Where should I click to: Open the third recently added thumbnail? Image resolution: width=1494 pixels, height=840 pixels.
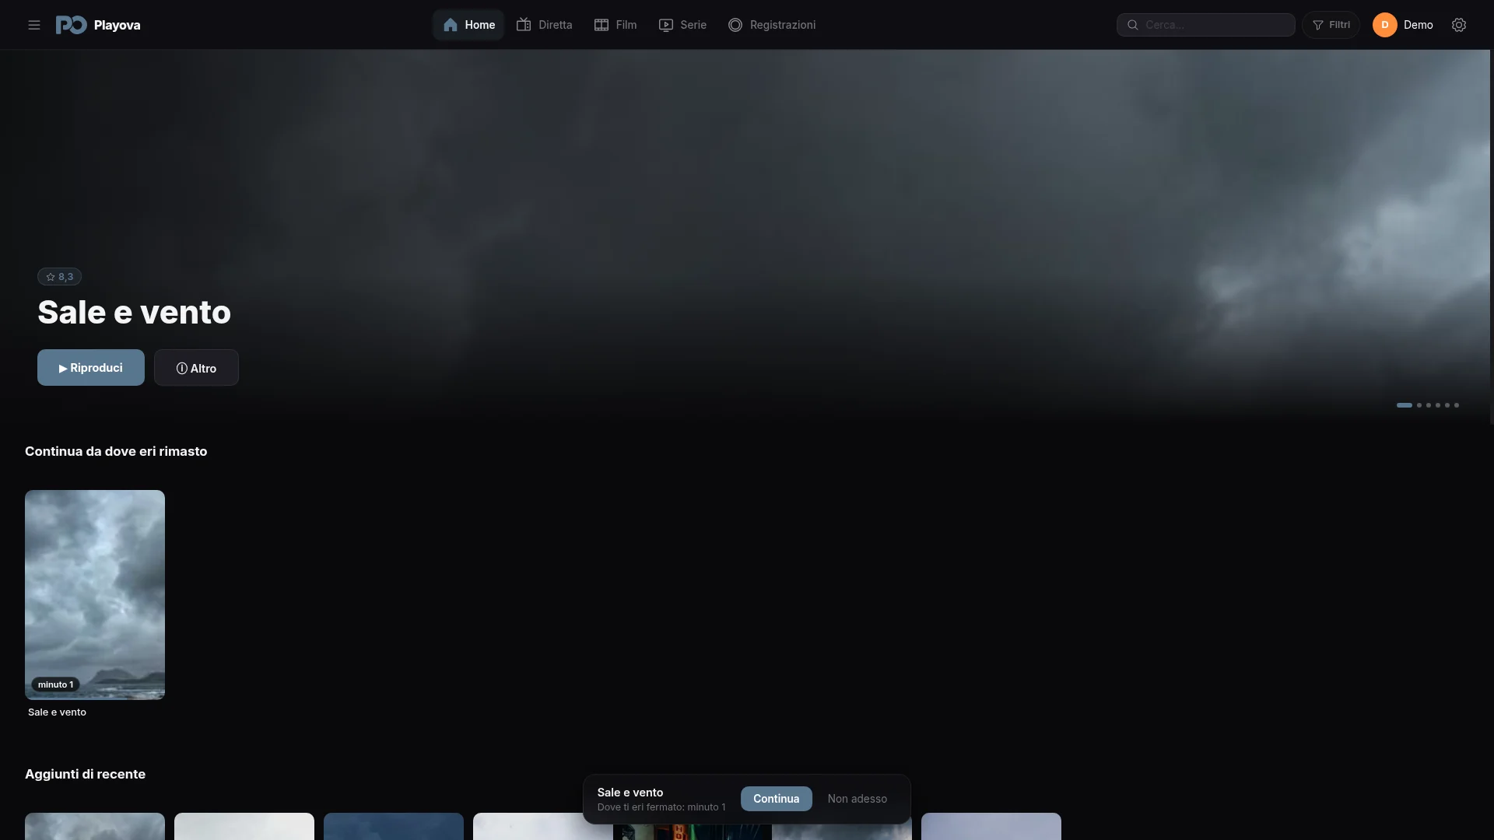coord(394,827)
